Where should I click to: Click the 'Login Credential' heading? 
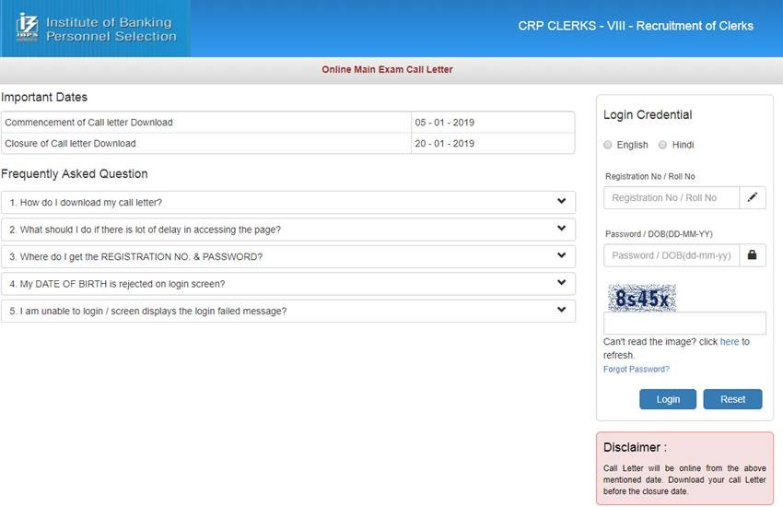(648, 114)
